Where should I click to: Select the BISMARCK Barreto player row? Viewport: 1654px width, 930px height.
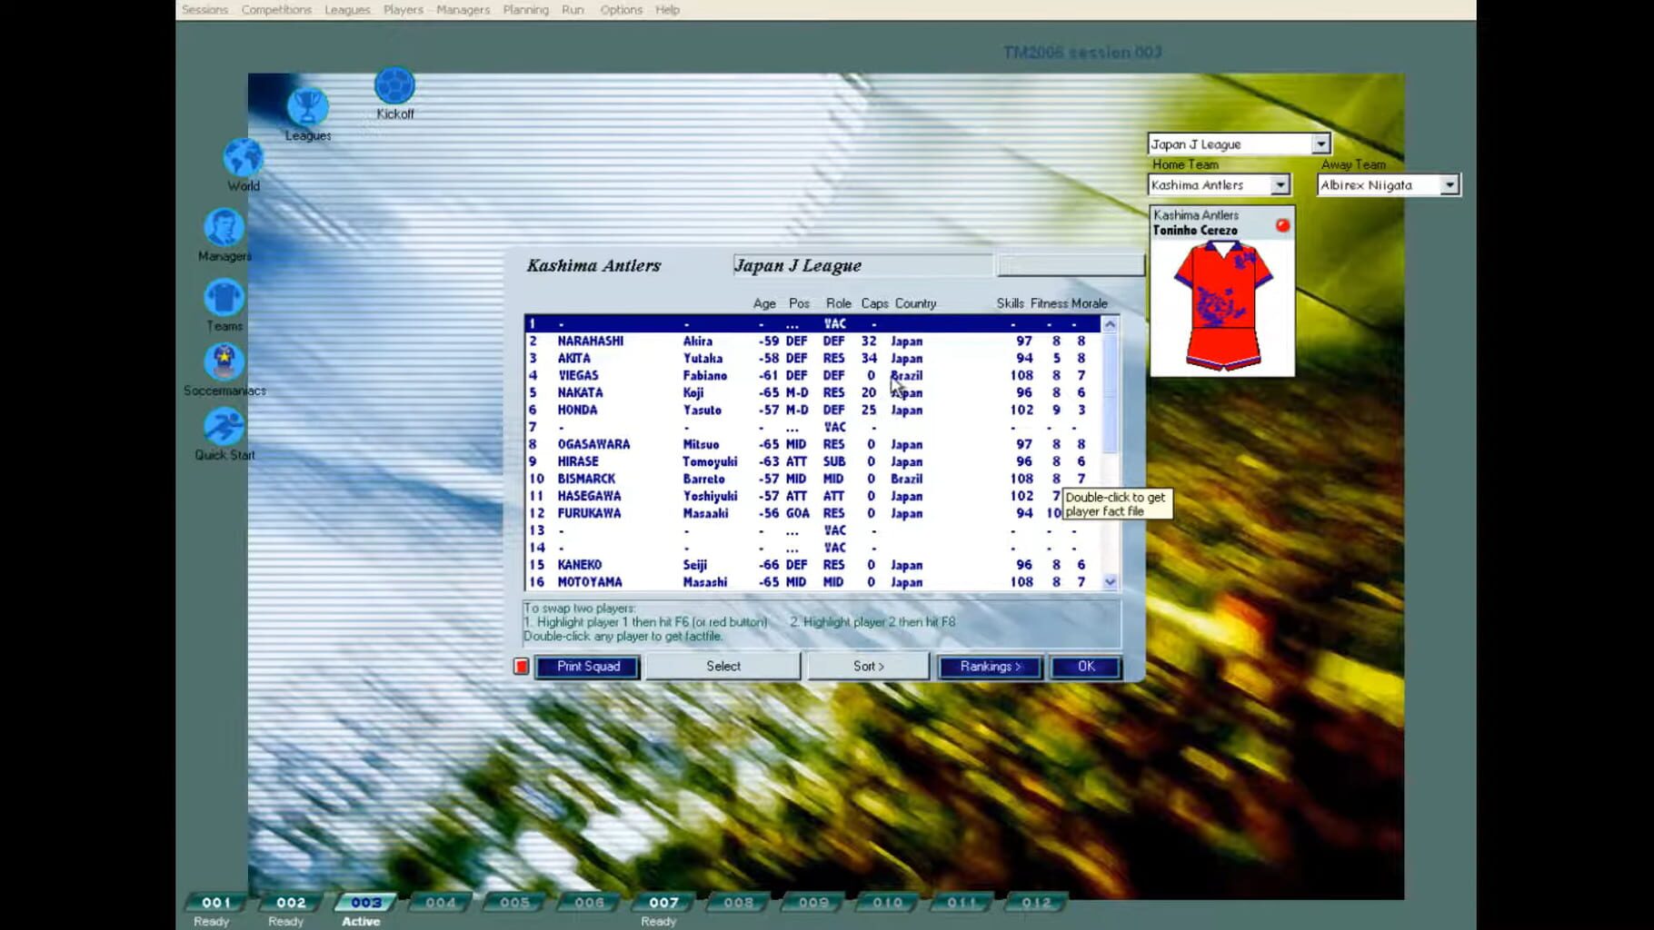(812, 479)
